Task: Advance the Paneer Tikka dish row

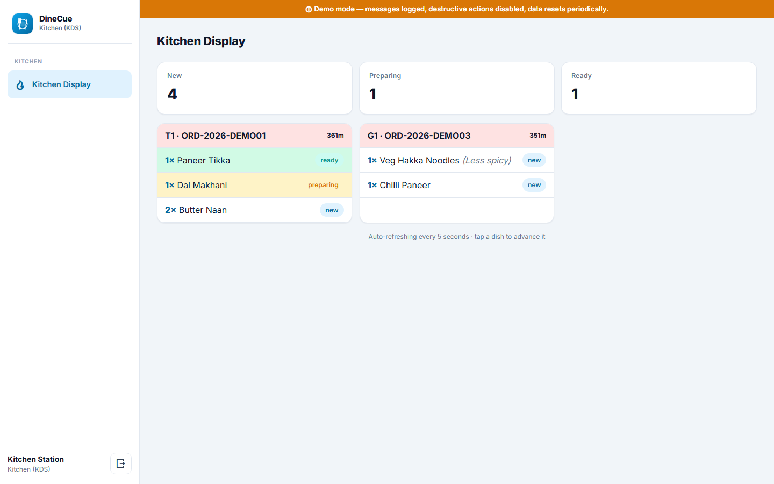Action: point(254,160)
